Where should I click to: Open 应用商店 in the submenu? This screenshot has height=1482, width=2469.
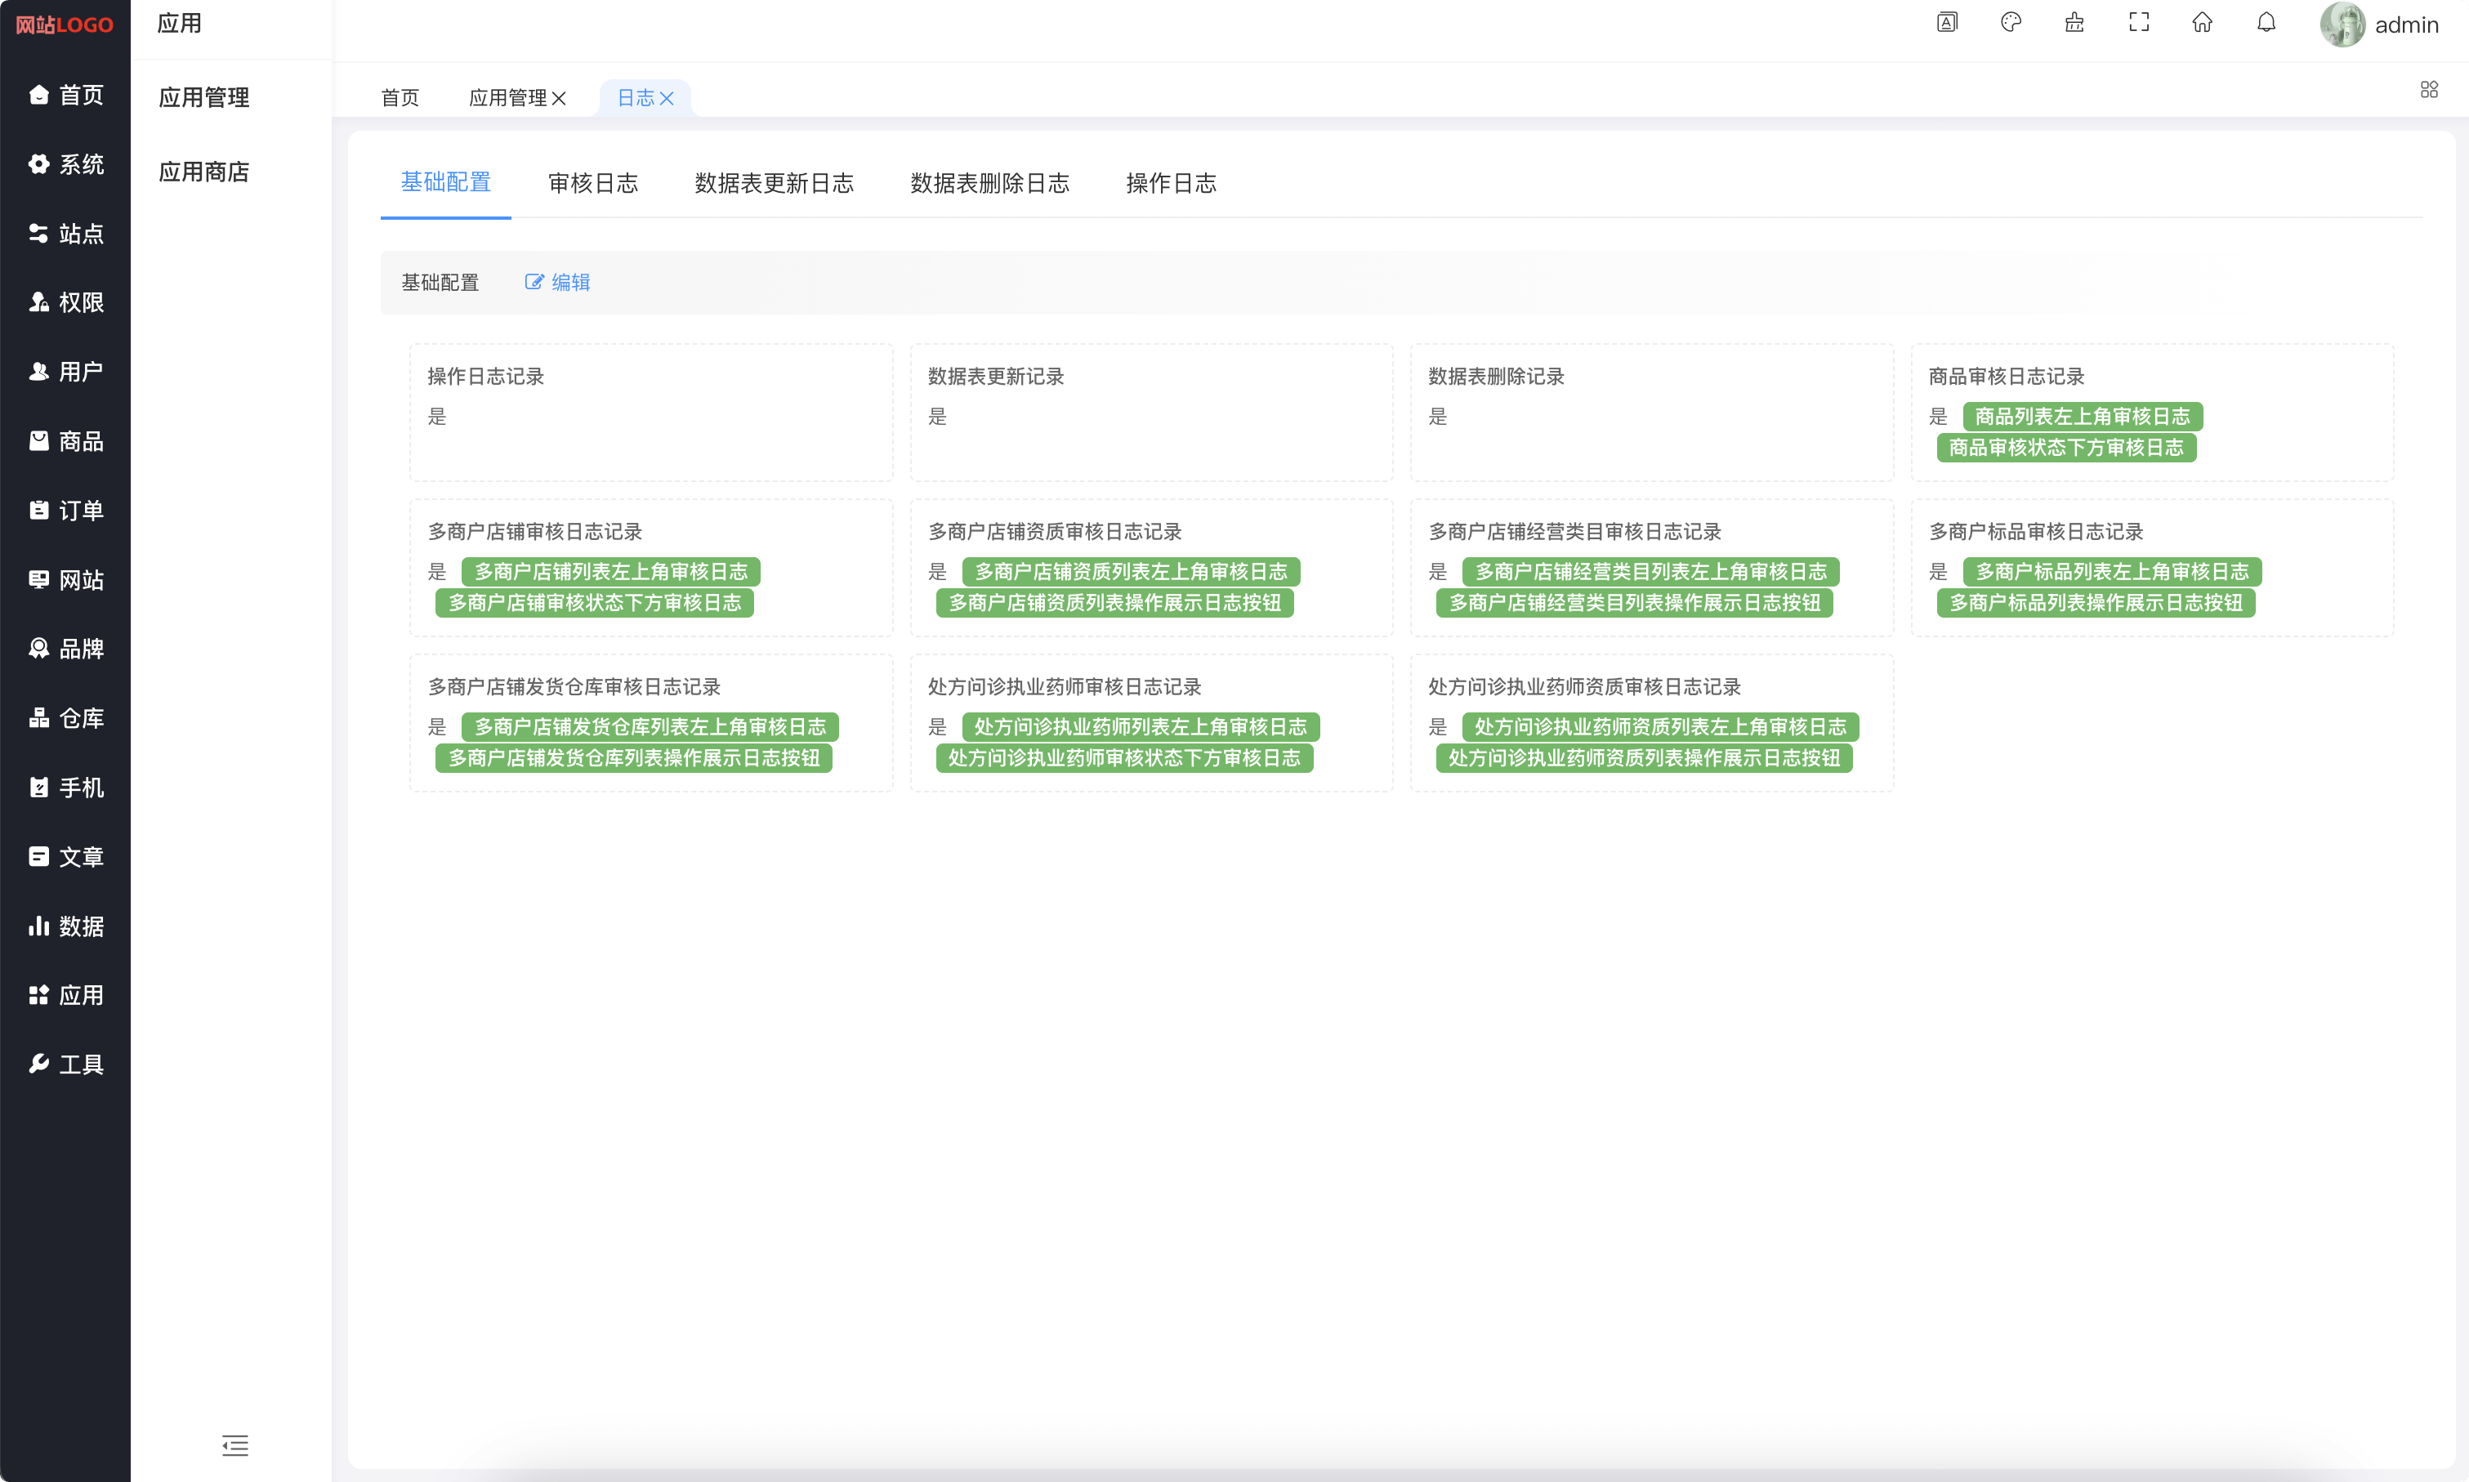pos(203,172)
